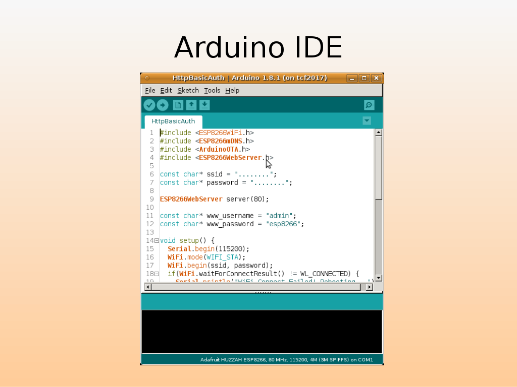Open the tab options dropdown arrow

[x=367, y=120]
